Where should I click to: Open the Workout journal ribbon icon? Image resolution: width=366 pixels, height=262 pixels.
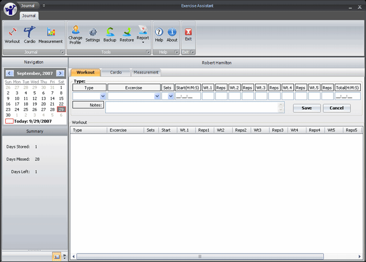pyautogui.click(x=13, y=32)
